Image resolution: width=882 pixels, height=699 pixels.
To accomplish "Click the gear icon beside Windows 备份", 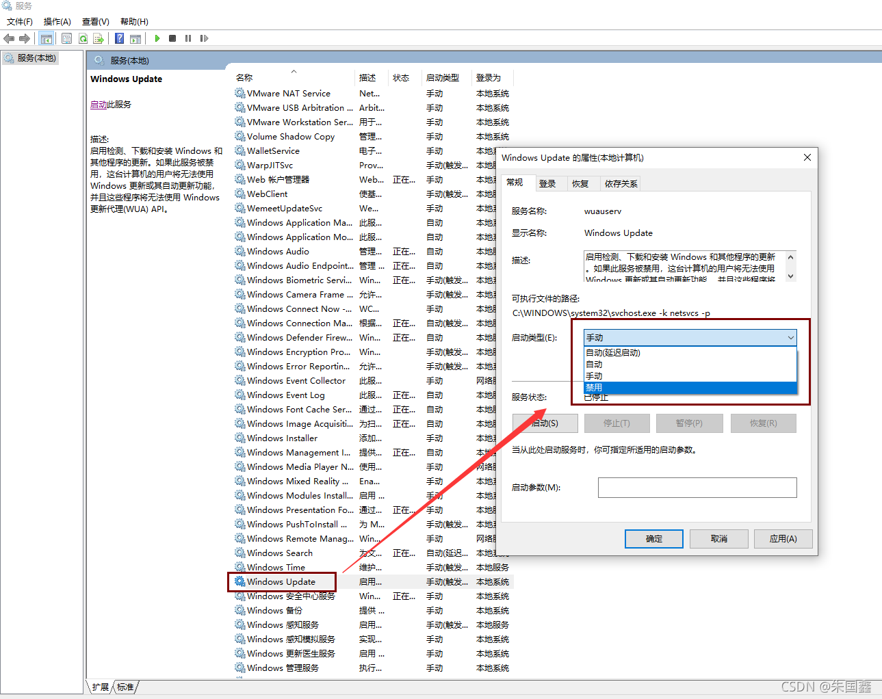I will [x=239, y=610].
